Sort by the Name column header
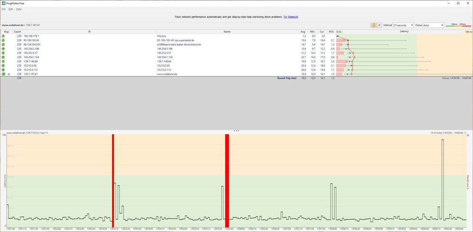The image size is (473, 232). pyautogui.click(x=227, y=32)
